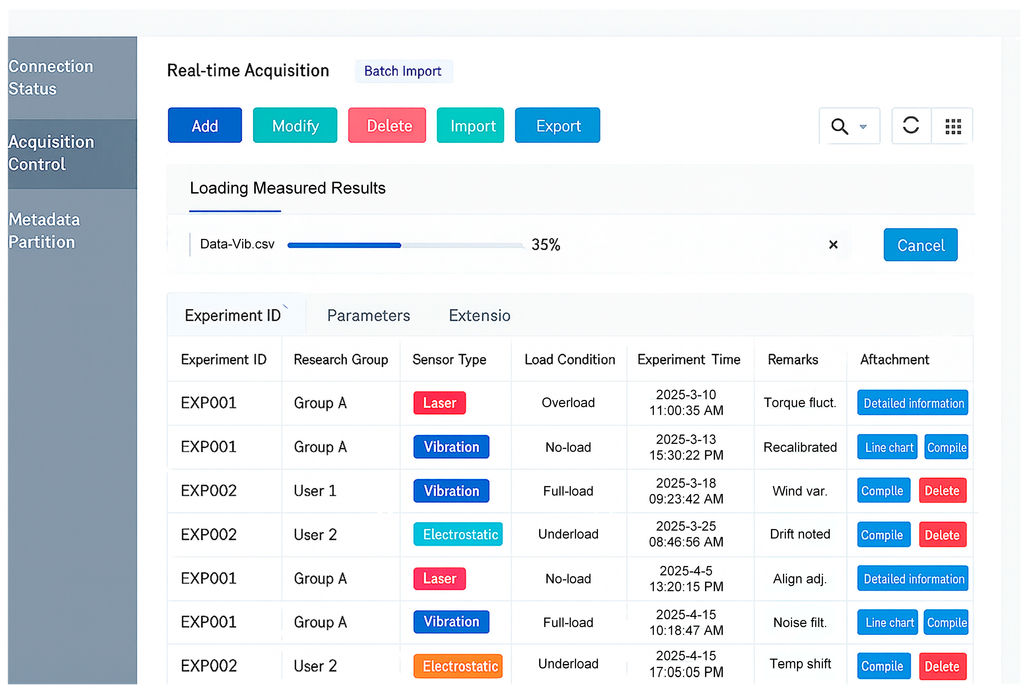Click the teal Electrostatic tag in Drift noted row
Image resolution: width=1025 pixels, height=694 pixels.
[458, 534]
